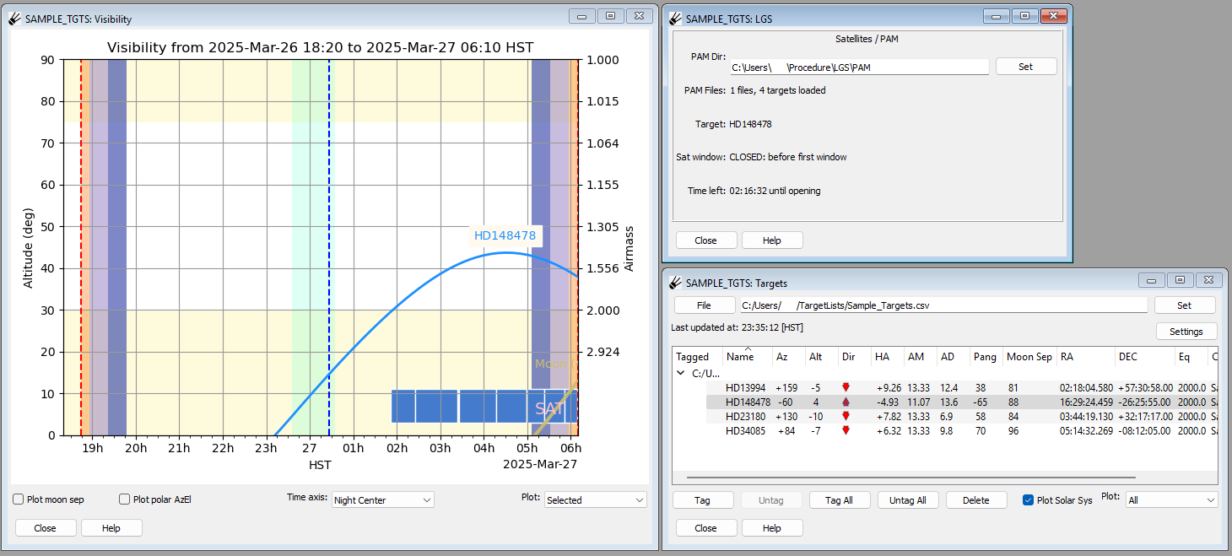The height and width of the screenshot is (556, 1232).
Task: Click the blue SAT window bar on the plot
Action: pos(484,406)
